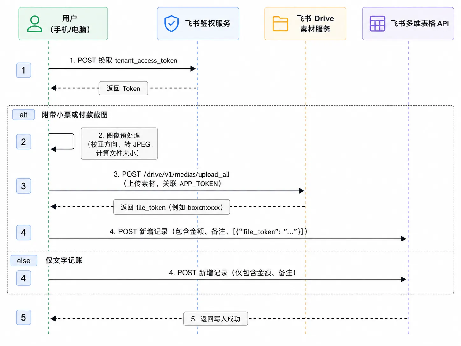This screenshot has width=461, height=346.
Task: Click the note '2. 图像预处理'
Action: point(119,144)
